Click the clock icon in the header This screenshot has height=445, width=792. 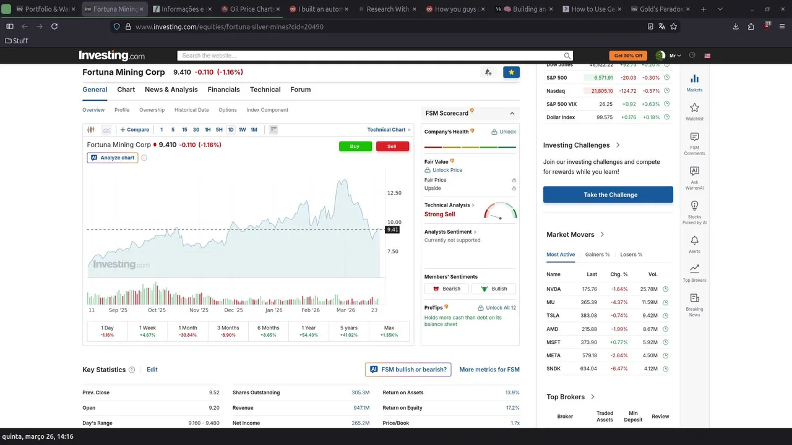692,55
